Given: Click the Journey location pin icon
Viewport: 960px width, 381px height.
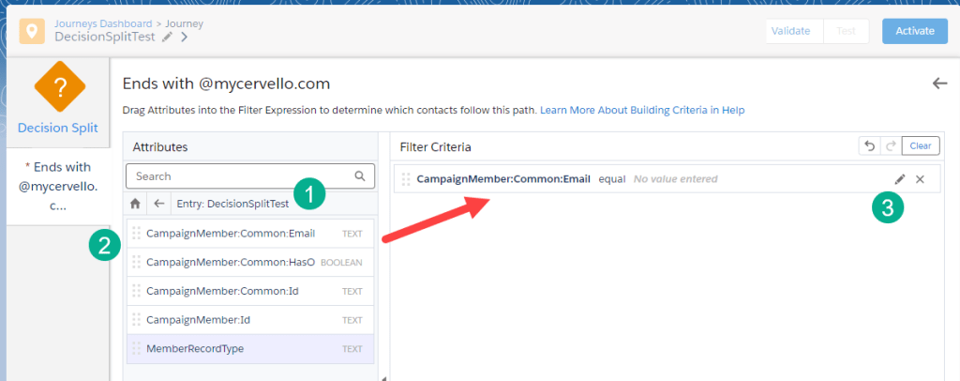Looking at the screenshot, I should click(35, 30).
